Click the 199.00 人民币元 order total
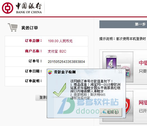This screenshot has width=147, height=126. tap(60, 41)
